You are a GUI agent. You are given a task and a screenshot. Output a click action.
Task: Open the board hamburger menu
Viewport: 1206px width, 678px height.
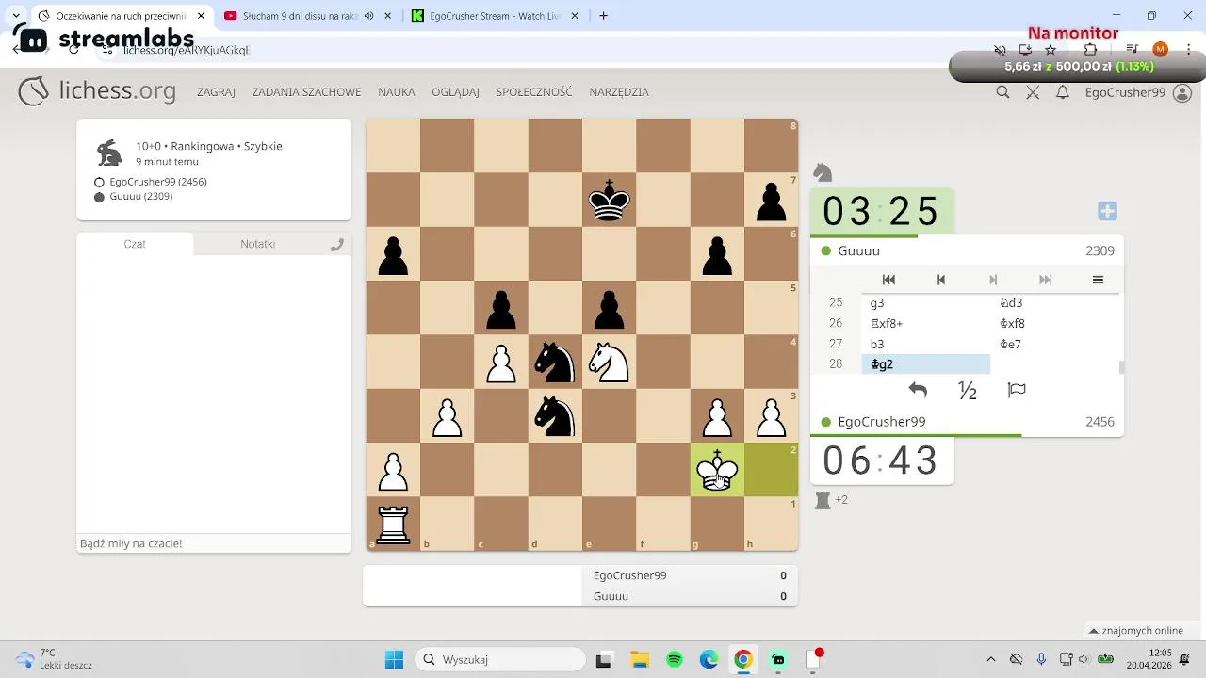coord(1098,280)
